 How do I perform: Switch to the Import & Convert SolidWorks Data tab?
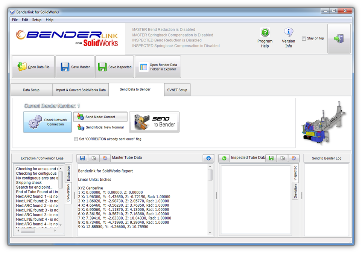coord(81,90)
